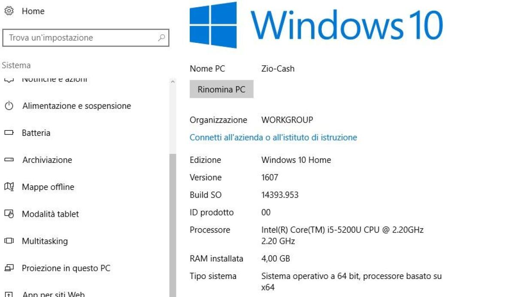Select the Archiviazione sidebar icon
Image resolution: width=515 pixels, height=297 pixels.
pos(8,160)
